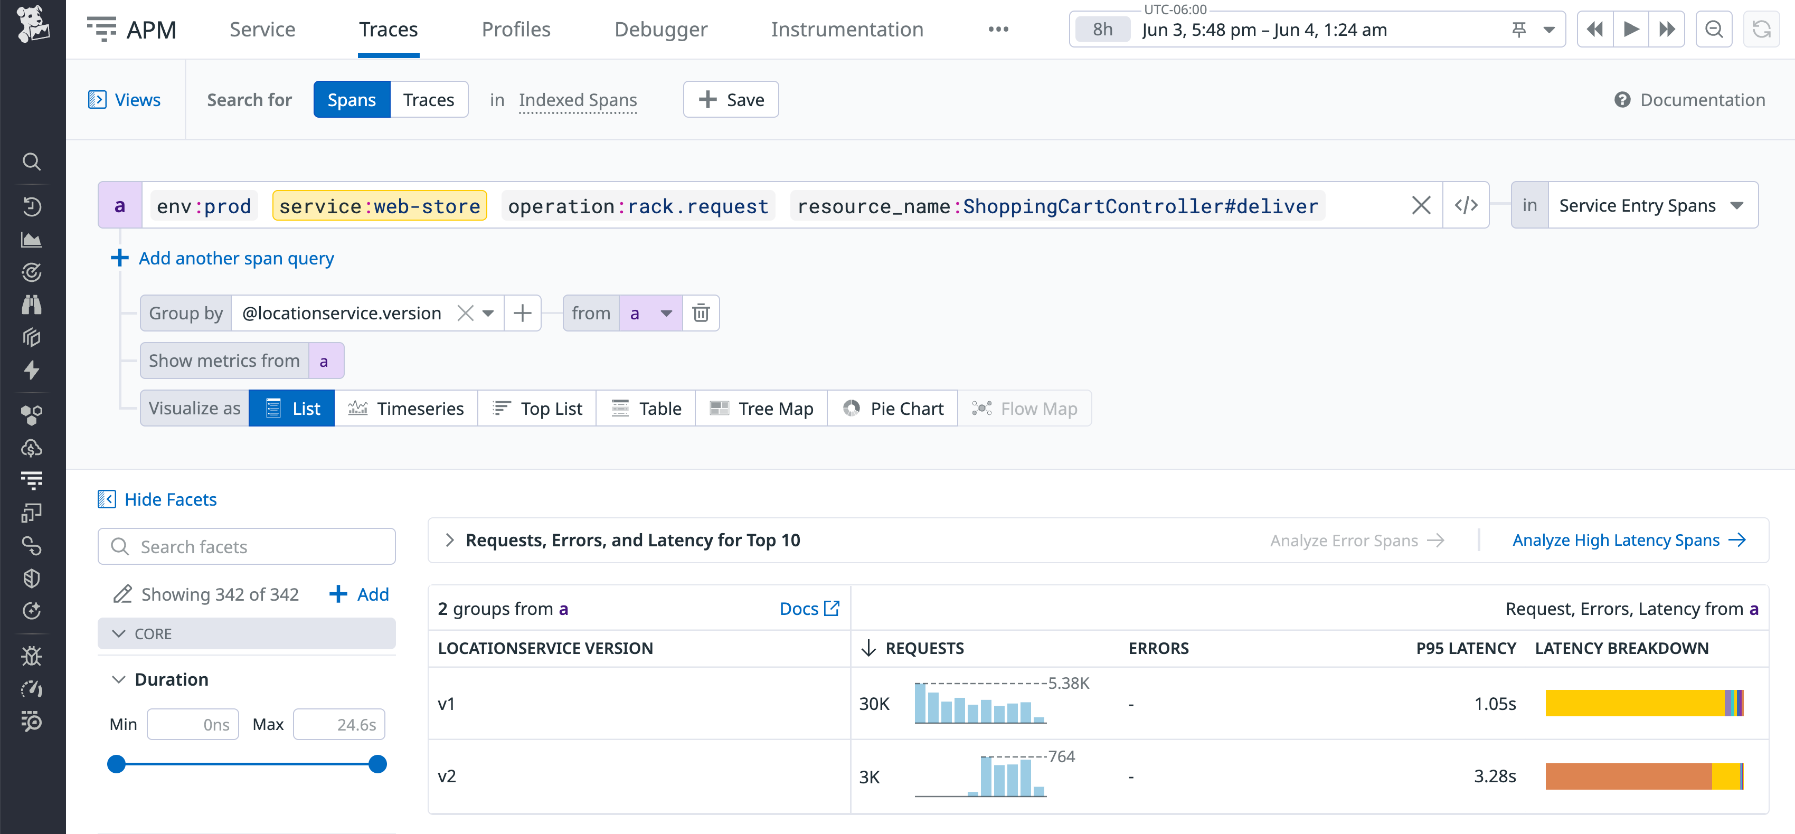Collapse the Duration facet section
Screen dimensions: 1795x834
point(118,679)
